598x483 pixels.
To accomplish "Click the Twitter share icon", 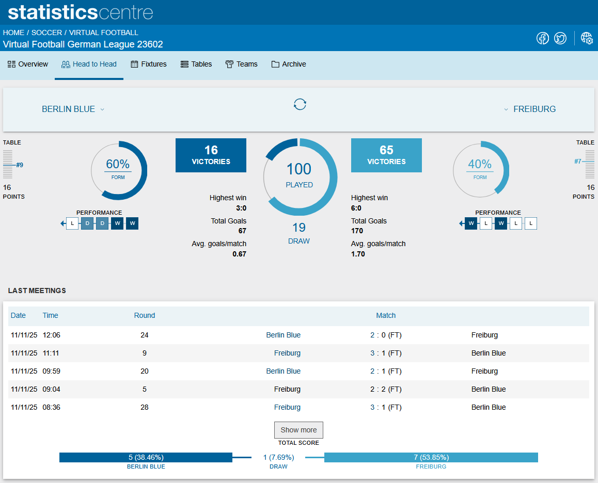I will pos(560,38).
